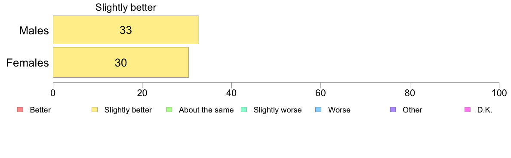Click the D.K. legend text label
The width and height of the screenshot is (511, 158).
485,110
